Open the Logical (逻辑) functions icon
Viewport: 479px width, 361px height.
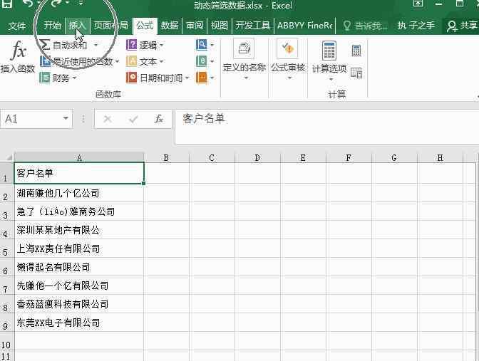[131, 45]
